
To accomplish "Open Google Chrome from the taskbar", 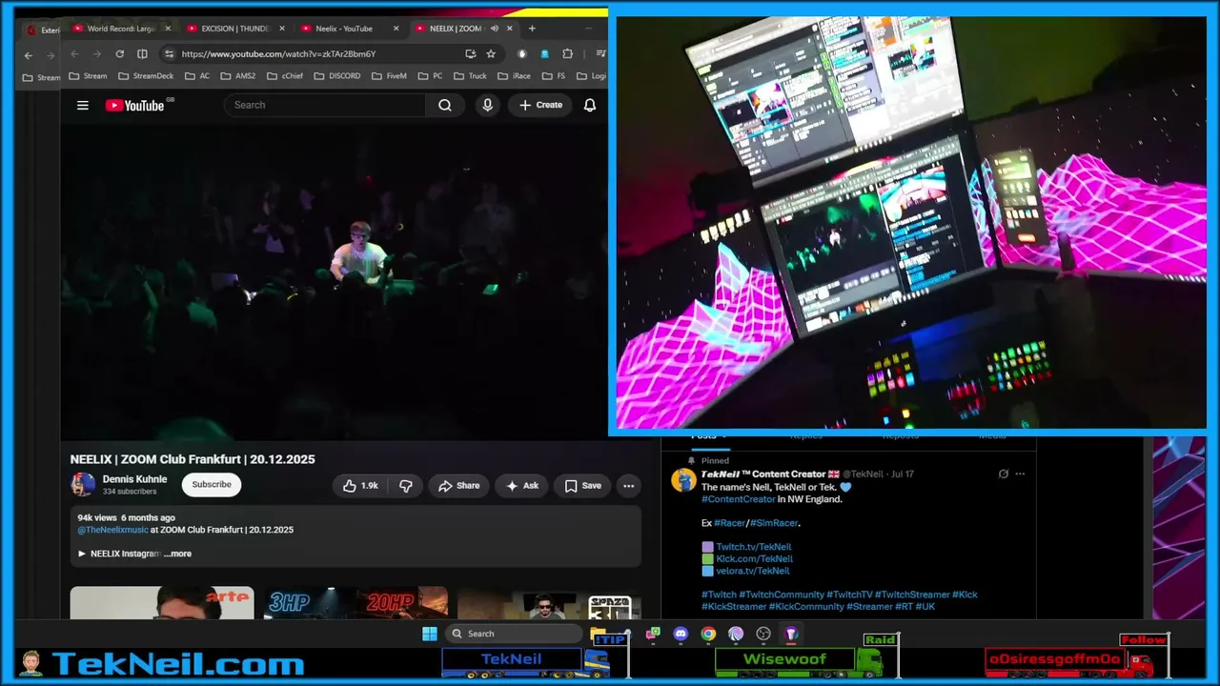I will [708, 634].
